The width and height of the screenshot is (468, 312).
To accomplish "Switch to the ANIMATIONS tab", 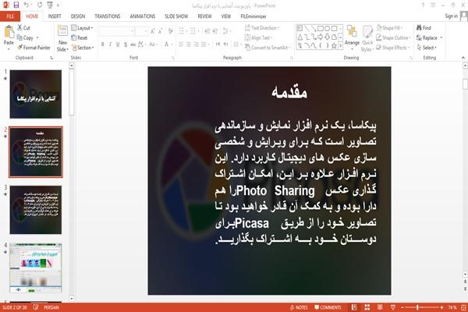I will point(143,16).
